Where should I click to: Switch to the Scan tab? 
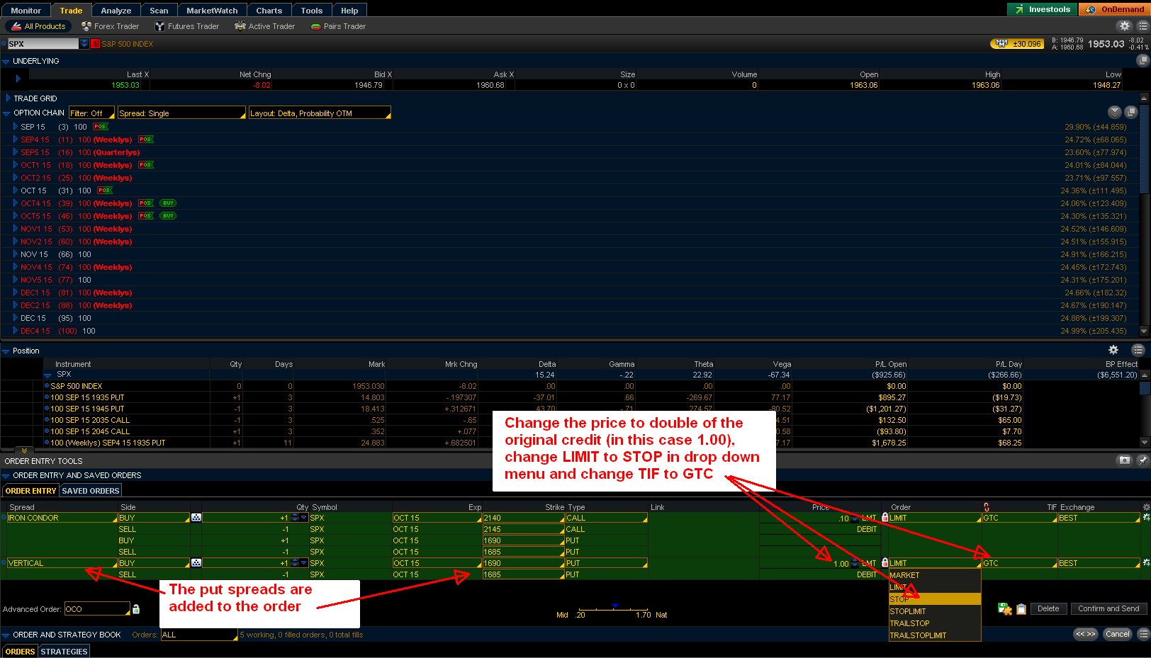click(x=159, y=10)
